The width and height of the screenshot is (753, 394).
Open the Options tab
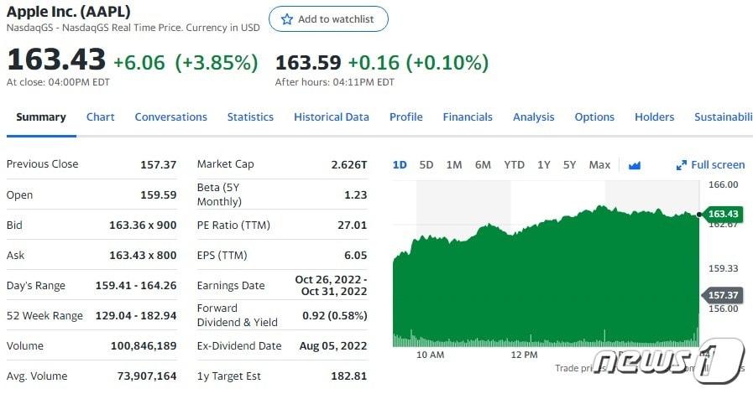(594, 117)
